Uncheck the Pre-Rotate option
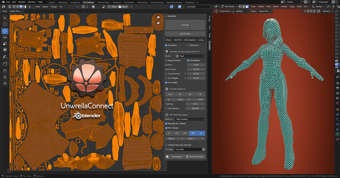The image size is (340, 178). (x=166, y=128)
